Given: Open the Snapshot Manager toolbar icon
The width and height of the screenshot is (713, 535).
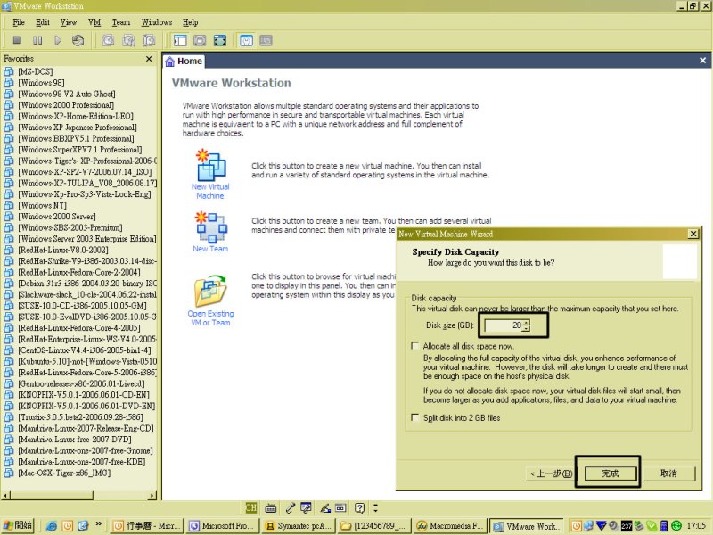Looking at the screenshot, I should tap(149, 40).
